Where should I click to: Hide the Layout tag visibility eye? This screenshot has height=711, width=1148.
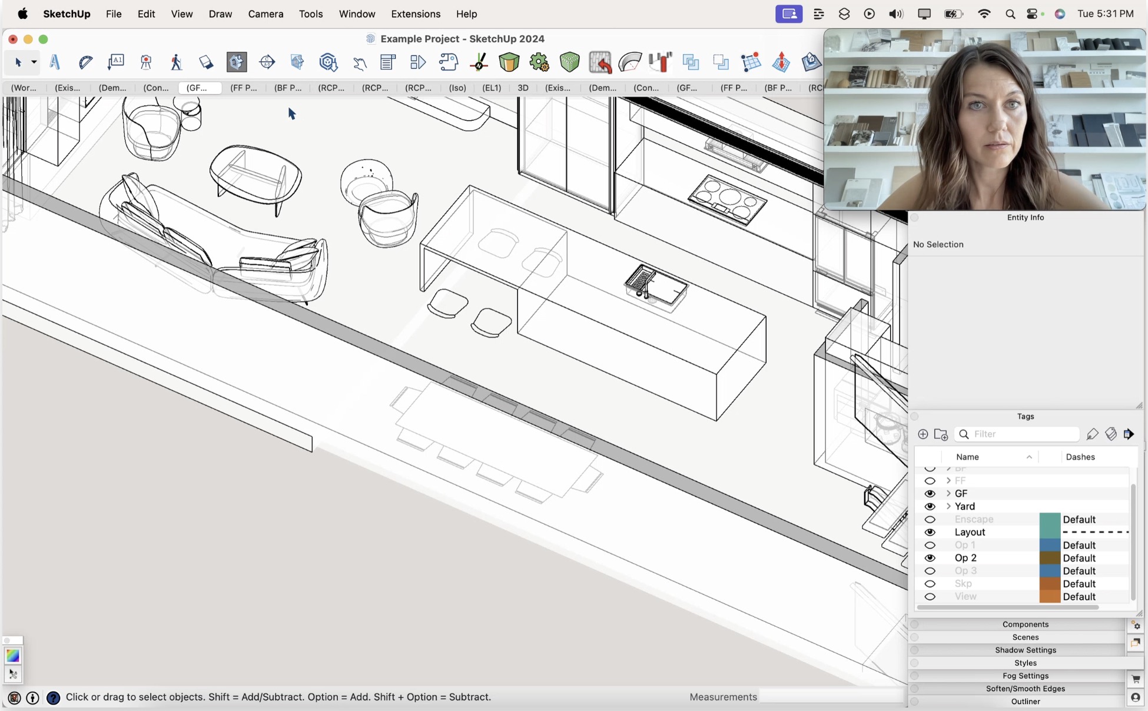coord(931,532)
